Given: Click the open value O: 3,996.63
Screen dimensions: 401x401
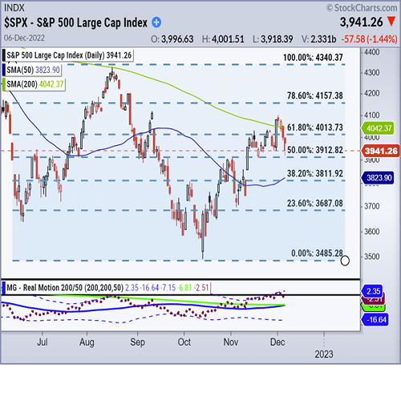Looking at the screenshot, I should click(x=172, y=39).
